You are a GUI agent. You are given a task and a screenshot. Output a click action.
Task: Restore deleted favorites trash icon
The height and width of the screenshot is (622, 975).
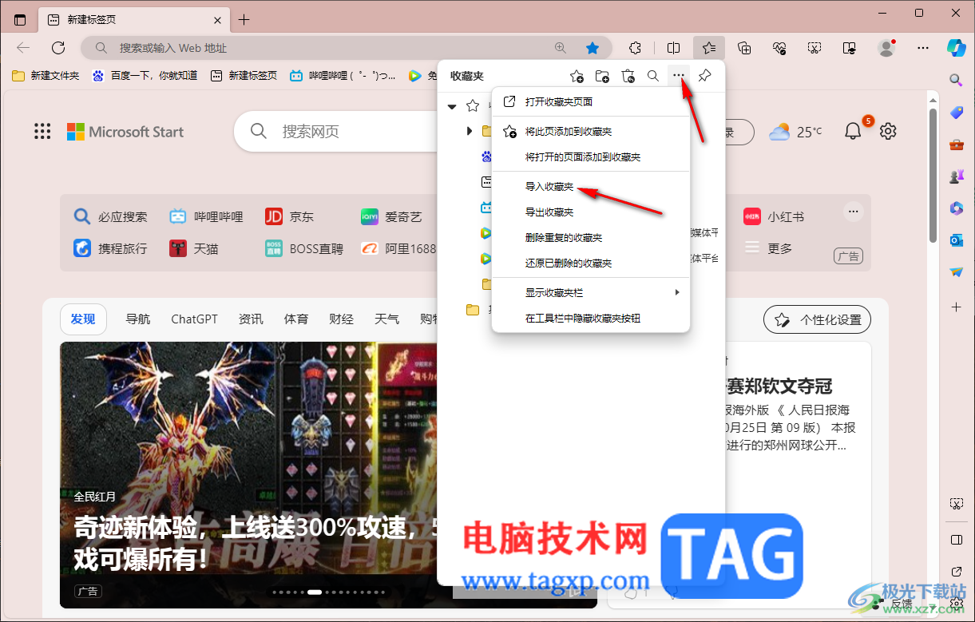[x=628, y=76]
